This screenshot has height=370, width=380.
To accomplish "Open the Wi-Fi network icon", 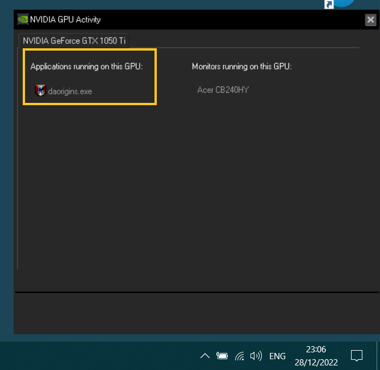I will 240,356.
